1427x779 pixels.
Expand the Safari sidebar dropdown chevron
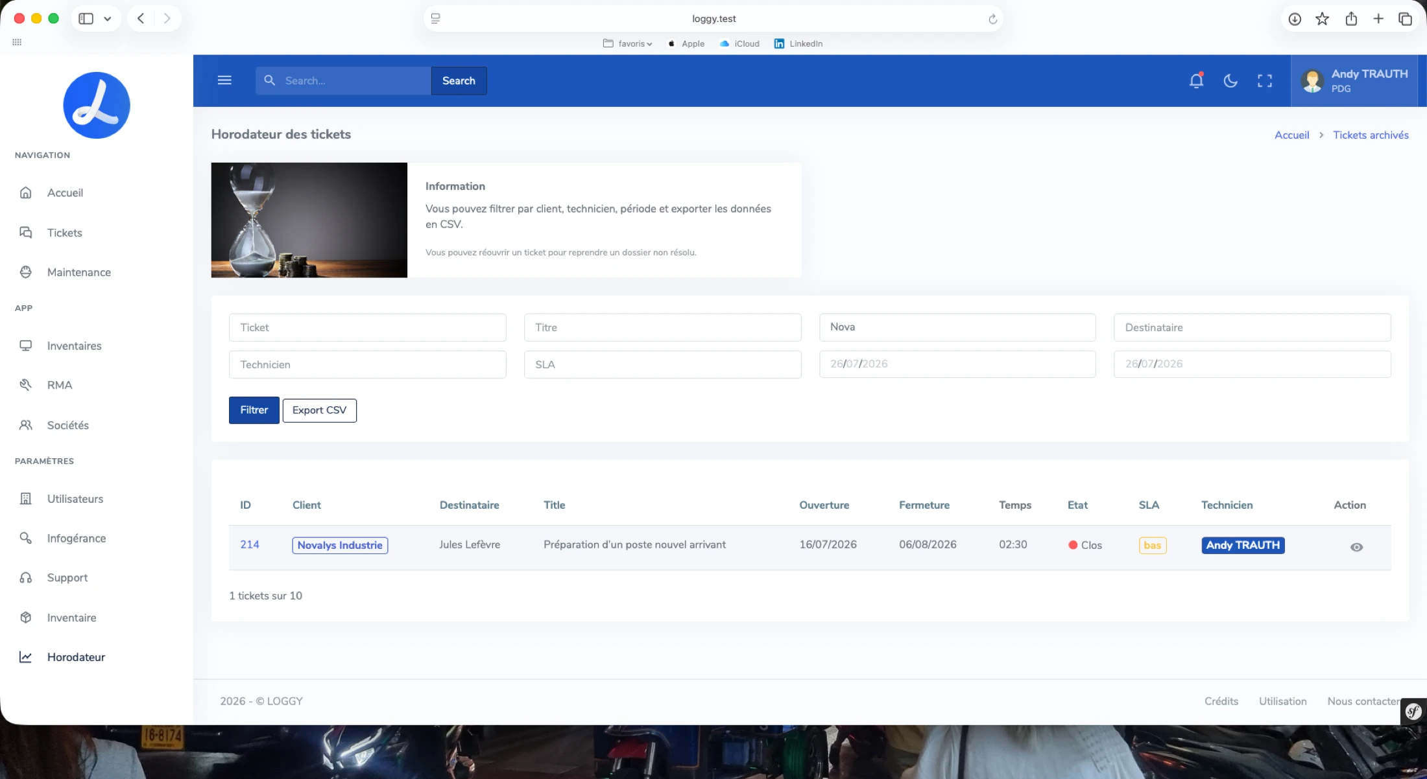108,19
